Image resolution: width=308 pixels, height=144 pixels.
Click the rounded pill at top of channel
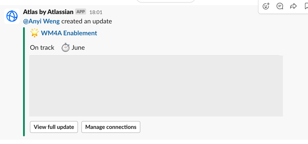pos(165,1)
